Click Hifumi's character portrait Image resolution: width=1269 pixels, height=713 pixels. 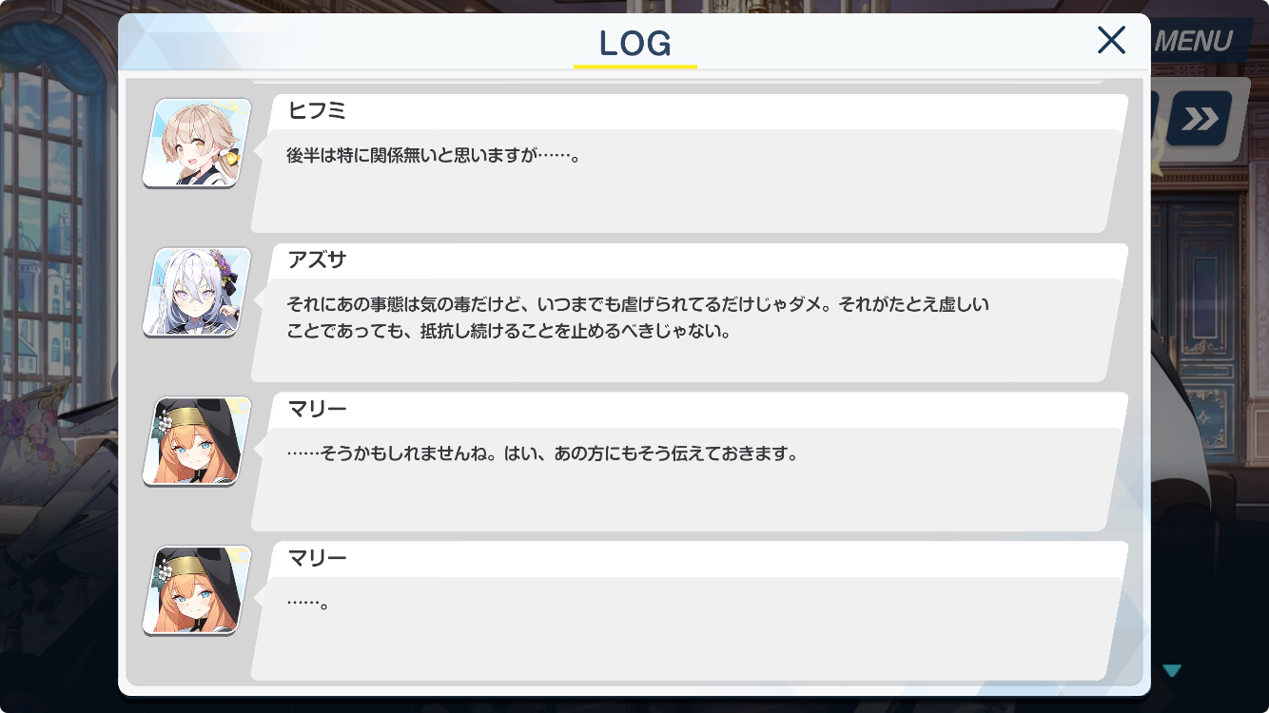(x=197, y=143)
